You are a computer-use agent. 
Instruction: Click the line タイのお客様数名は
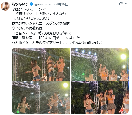(x=27, y=28)
